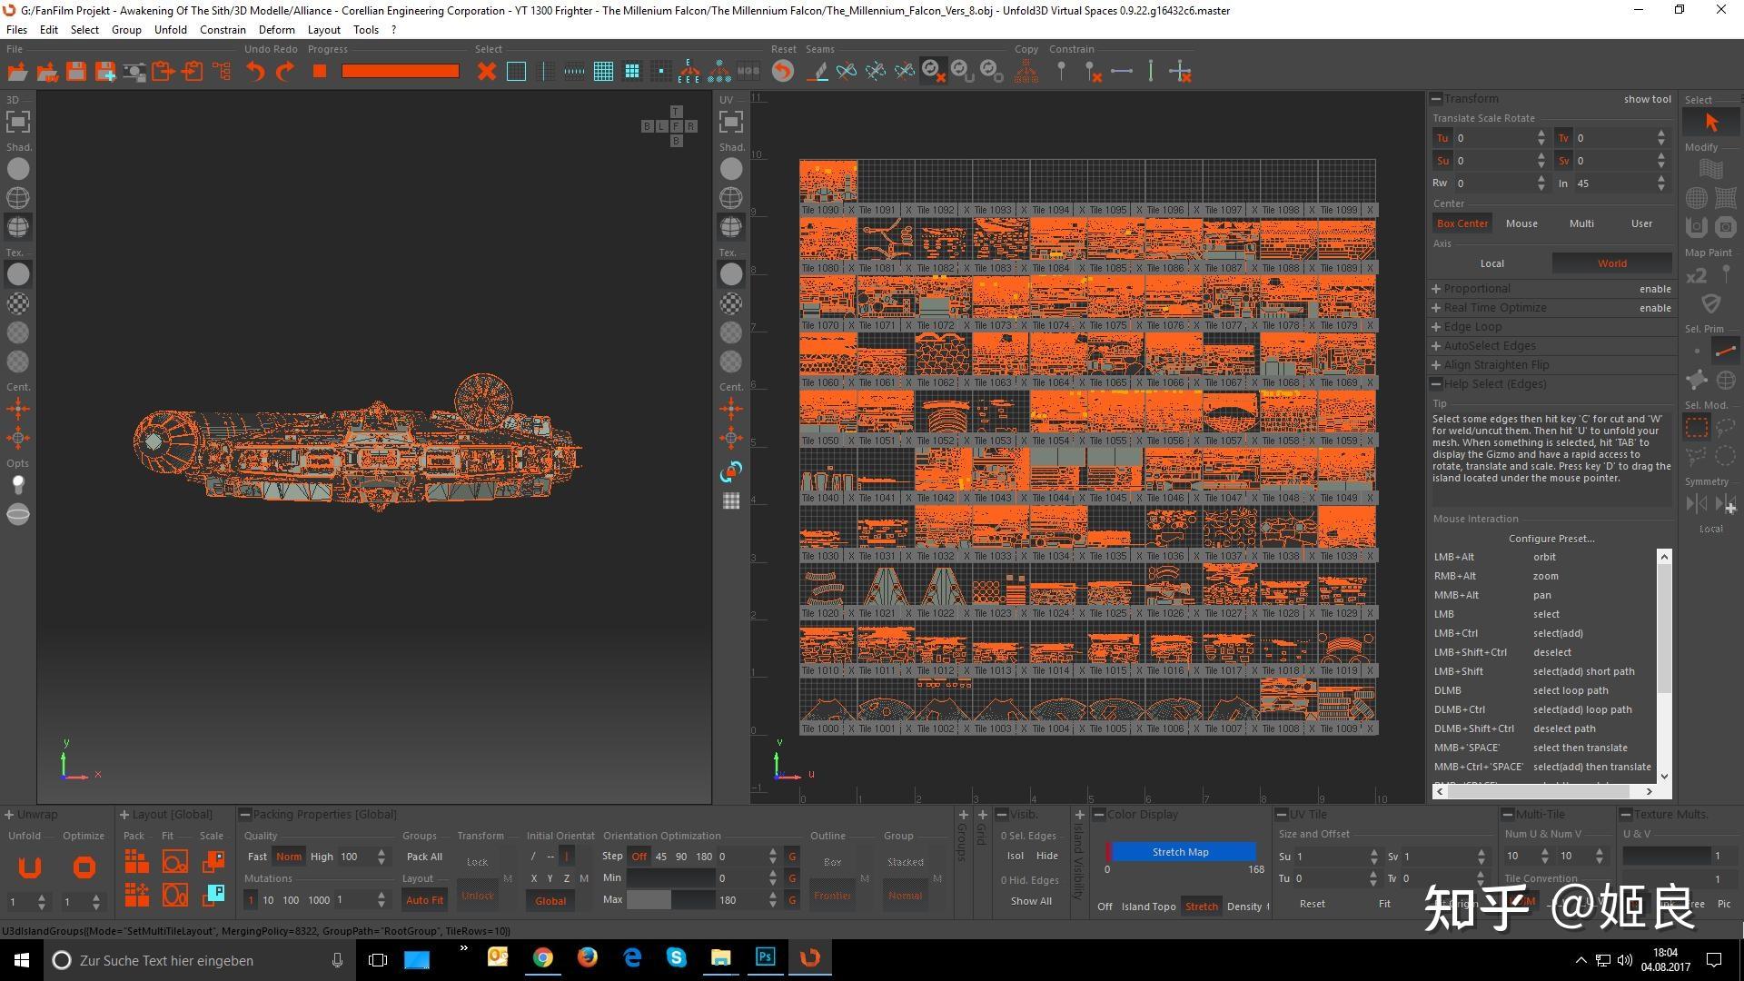Expand the Proportional section
1744x981 pixels.
tap(1436, 289)
